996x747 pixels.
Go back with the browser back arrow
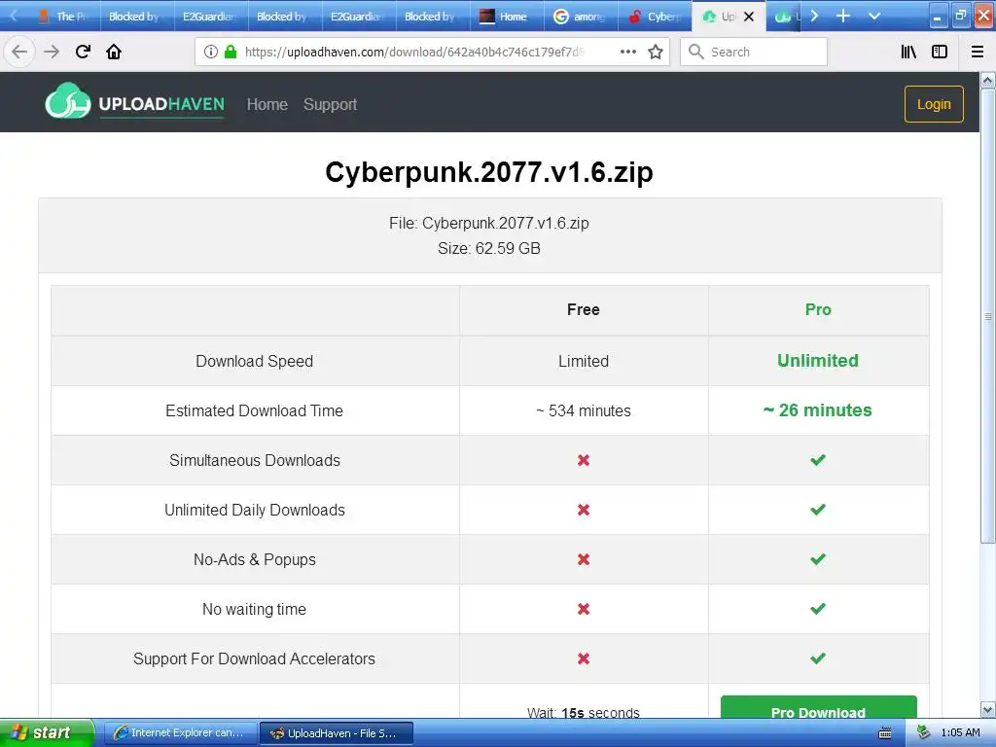(x=19, y=52)
